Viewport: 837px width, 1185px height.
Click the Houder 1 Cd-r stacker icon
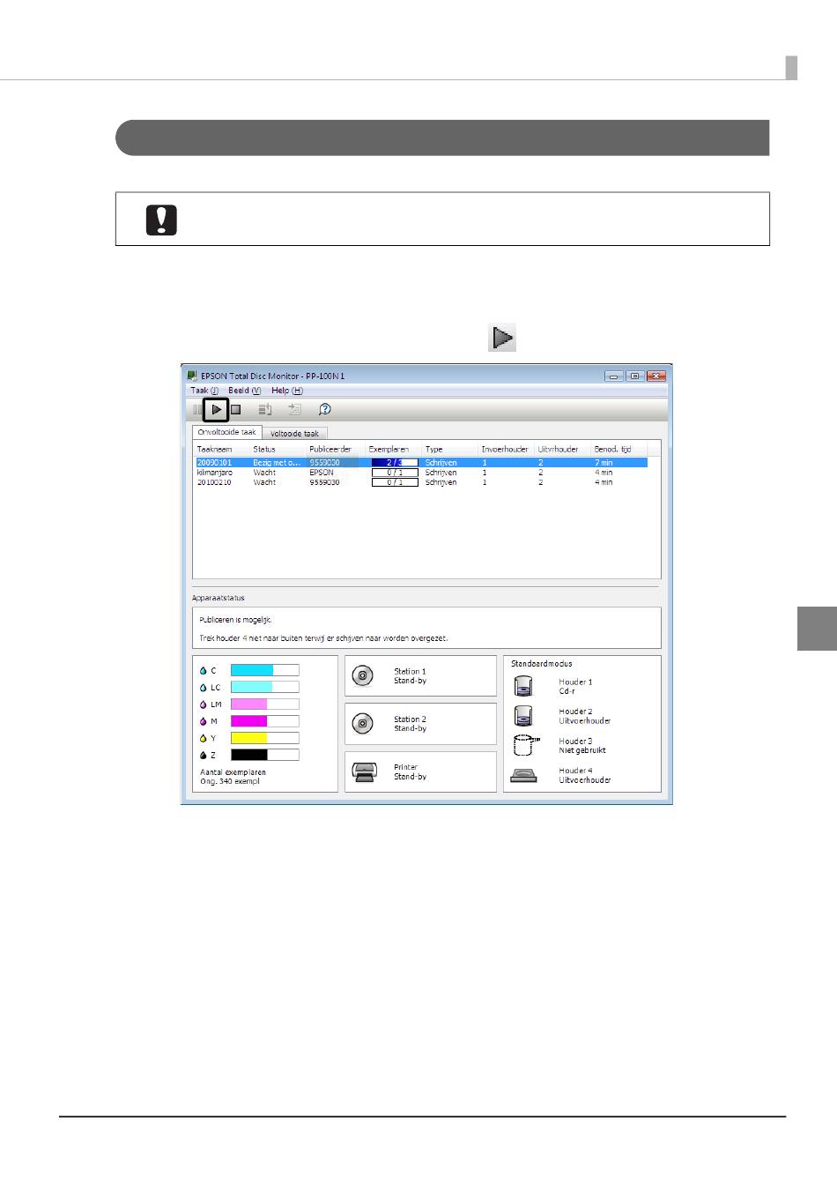click(x=523, y=685)
